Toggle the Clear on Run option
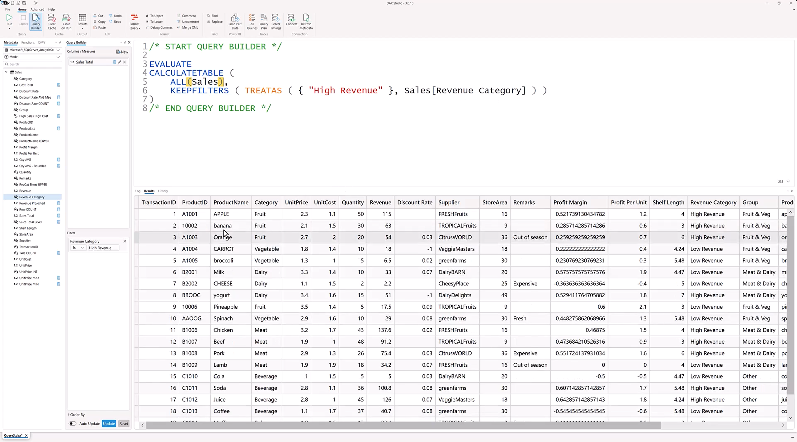The image size is (797, 442). tap(66, 21)
